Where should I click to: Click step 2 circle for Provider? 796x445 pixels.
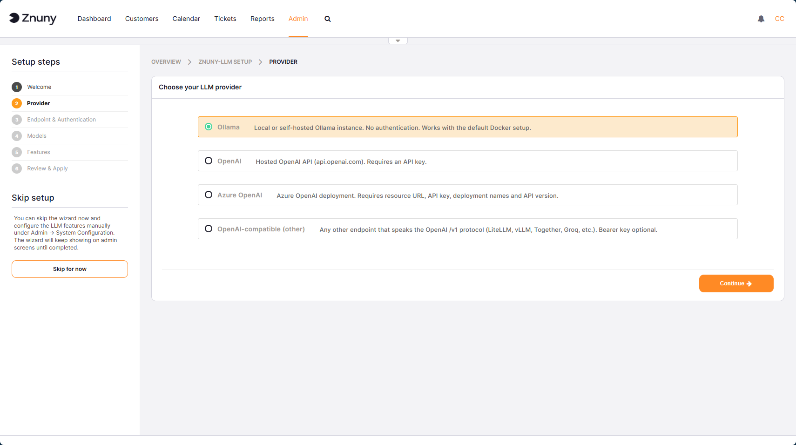17,103
